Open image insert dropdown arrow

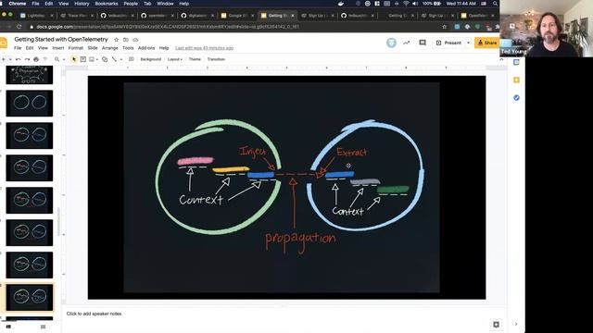[97, 59]
